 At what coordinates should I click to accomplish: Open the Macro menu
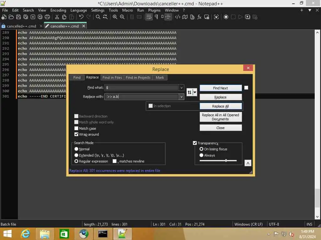(x=128, y=10)
